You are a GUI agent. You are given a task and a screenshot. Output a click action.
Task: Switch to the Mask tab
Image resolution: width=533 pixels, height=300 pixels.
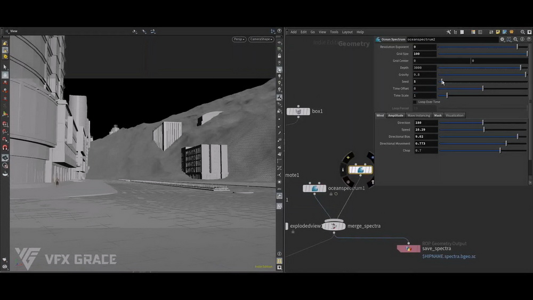click(438, 116)
